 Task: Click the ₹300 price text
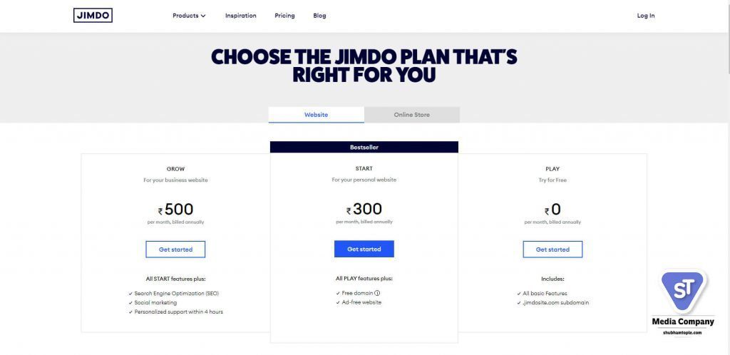click(364, 209)
